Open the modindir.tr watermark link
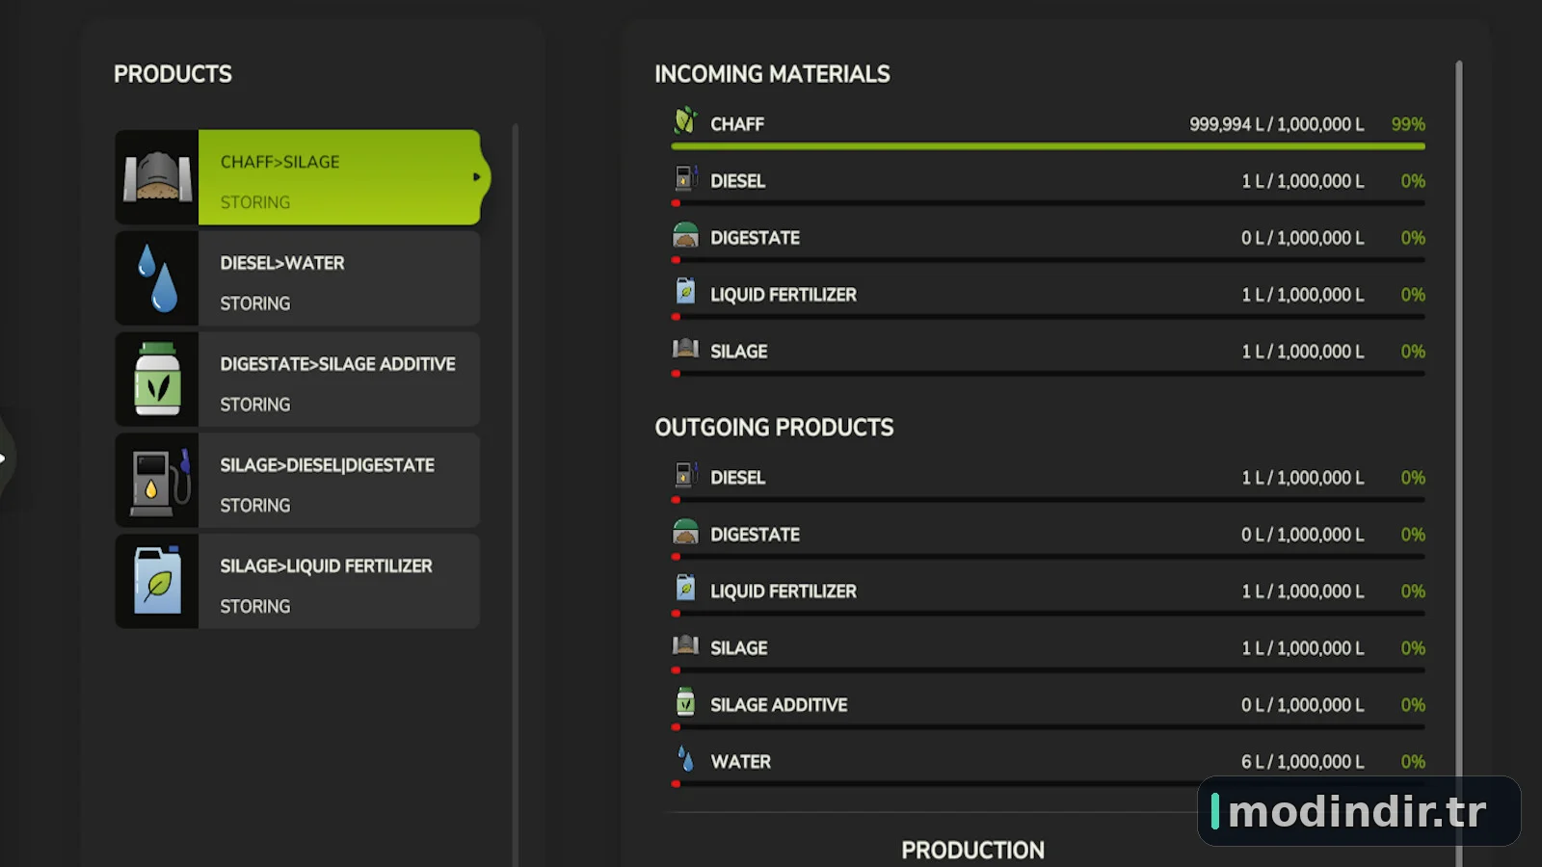The image size is (1542, 867). [1358, 811]
